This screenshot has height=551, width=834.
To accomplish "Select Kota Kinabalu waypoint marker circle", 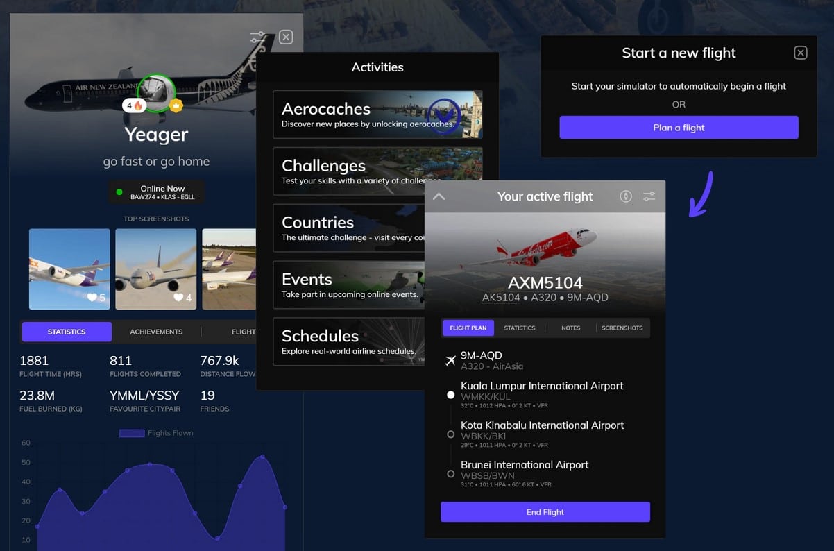I will pos(451,434).
